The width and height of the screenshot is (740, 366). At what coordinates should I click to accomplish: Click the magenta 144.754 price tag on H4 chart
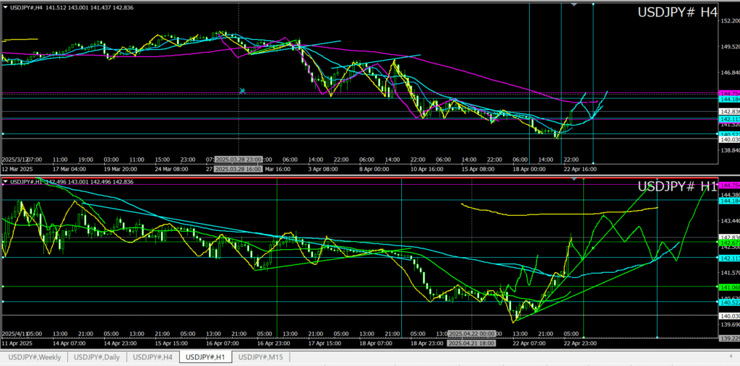[x=728, y=93]
